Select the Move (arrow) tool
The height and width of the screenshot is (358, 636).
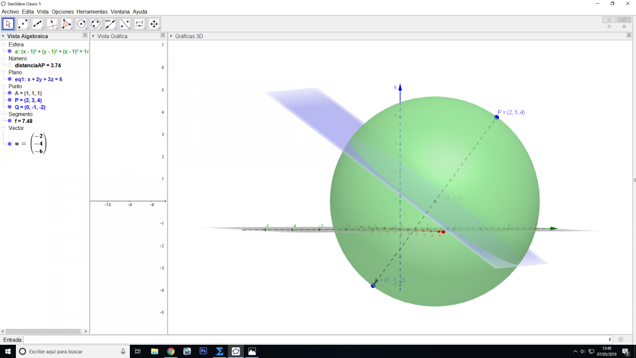click(x=8, y=24)
